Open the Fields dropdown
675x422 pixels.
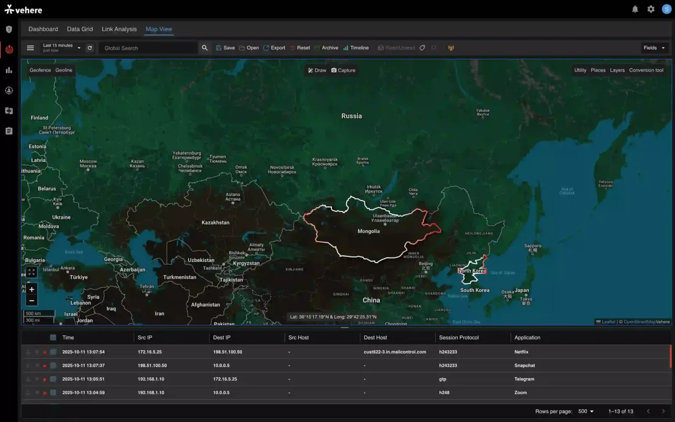654,48
